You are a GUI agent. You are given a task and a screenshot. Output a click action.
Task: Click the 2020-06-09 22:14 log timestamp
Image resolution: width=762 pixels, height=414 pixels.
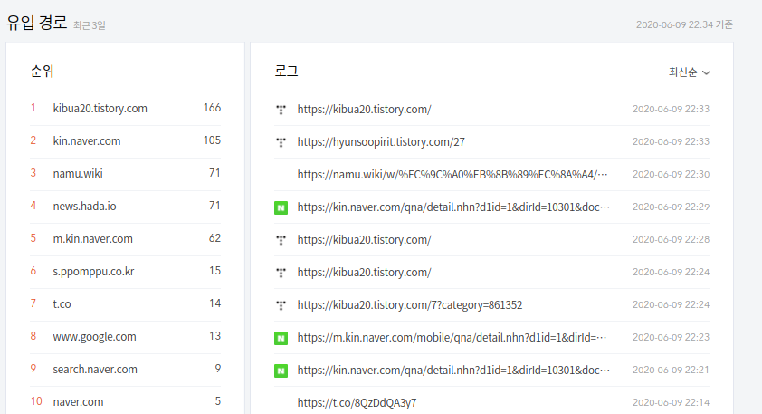pyautogui.click(x=671, y=402)
